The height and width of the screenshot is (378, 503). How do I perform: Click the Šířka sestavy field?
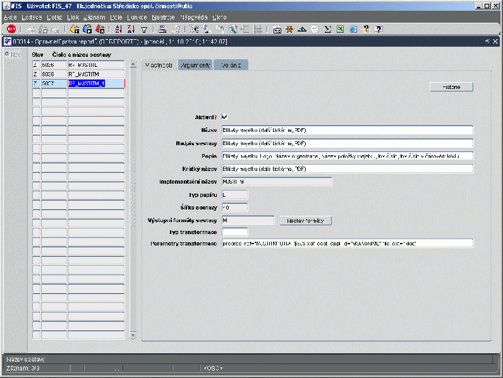coord(234,208)
